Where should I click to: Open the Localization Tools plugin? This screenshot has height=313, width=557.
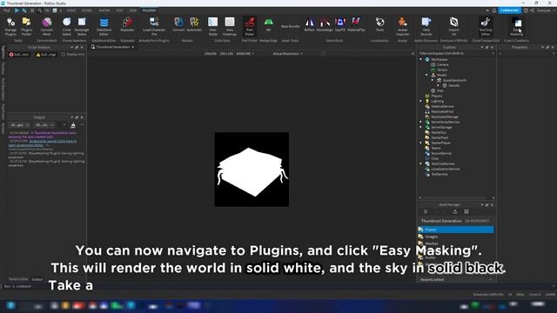click(379, 25)
